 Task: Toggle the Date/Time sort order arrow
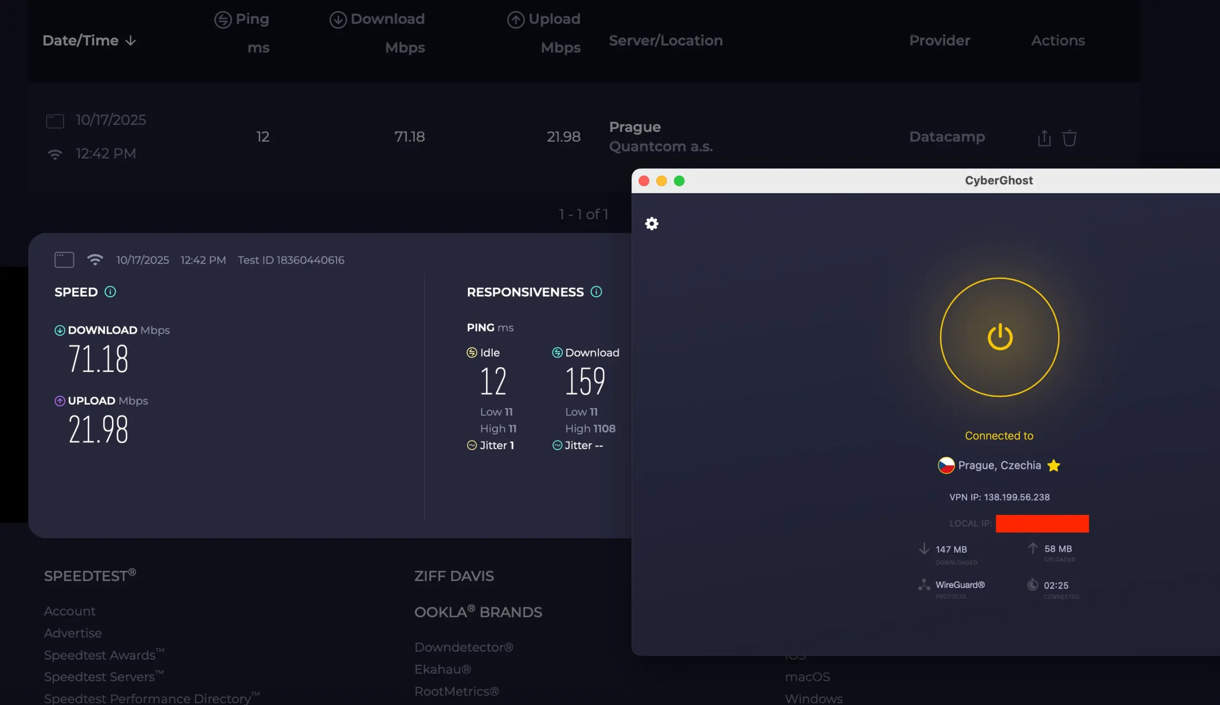click(131, 41)
